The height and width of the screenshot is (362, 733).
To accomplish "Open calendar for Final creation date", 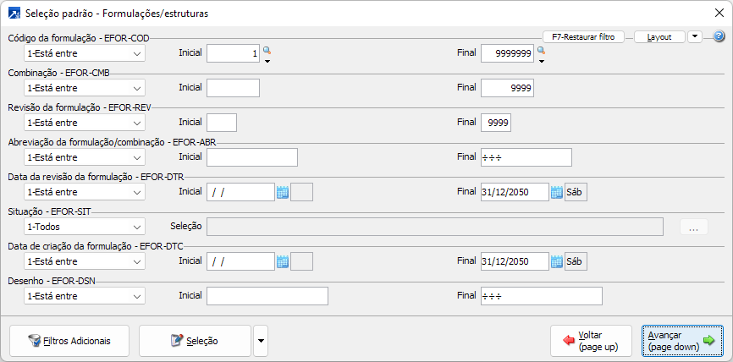I will [557, 261].
